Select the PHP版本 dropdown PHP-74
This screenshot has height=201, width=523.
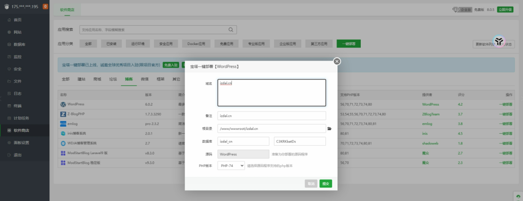click(231, 165)
